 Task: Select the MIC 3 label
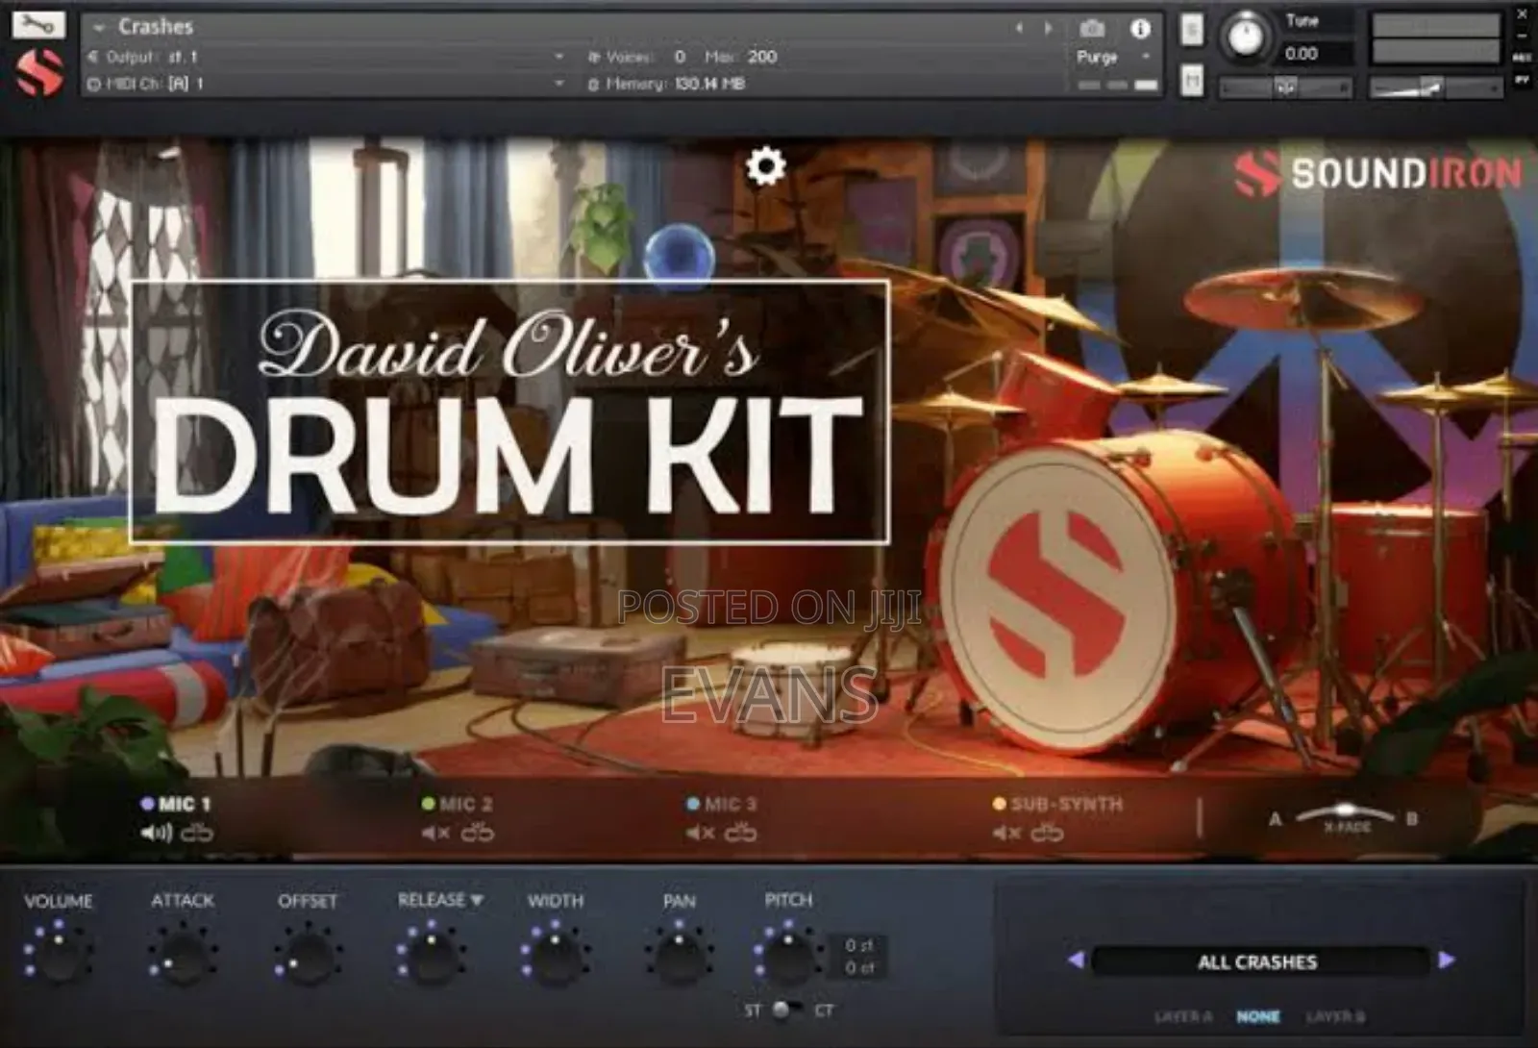731,804
